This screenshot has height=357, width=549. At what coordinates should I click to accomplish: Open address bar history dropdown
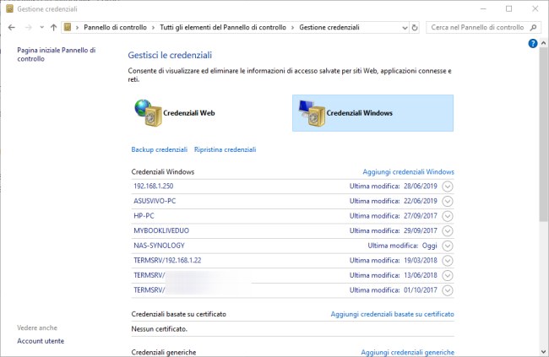click(405, 27)
